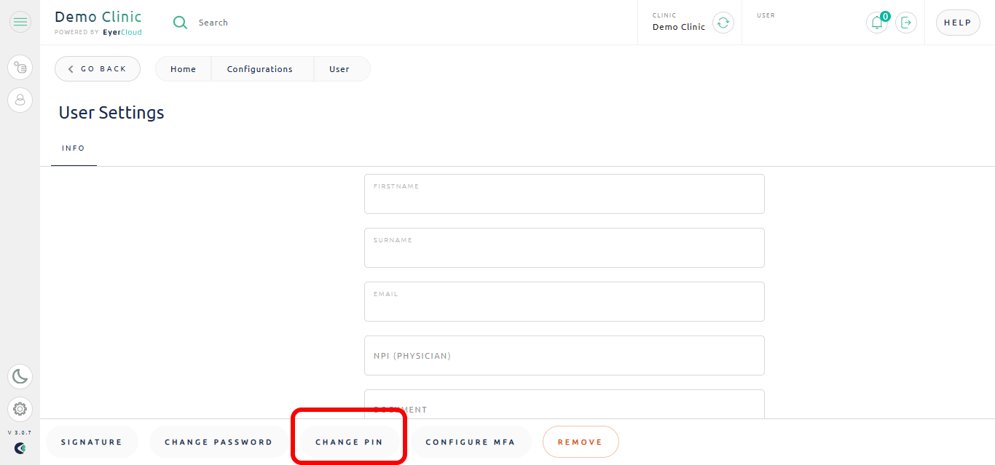
Task: Click the EyerCloud logo icon at bottom
Action: [x=20, y=448]
